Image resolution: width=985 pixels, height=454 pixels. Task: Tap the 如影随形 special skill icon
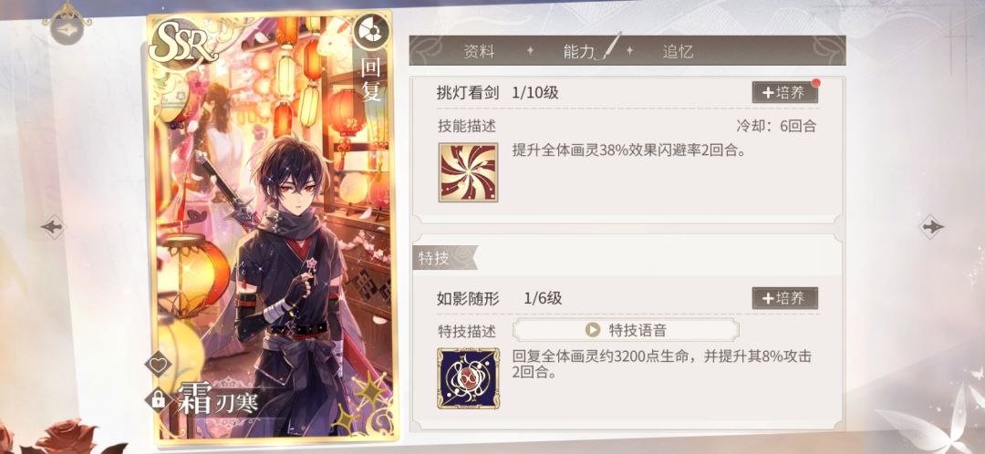(468, 378)
